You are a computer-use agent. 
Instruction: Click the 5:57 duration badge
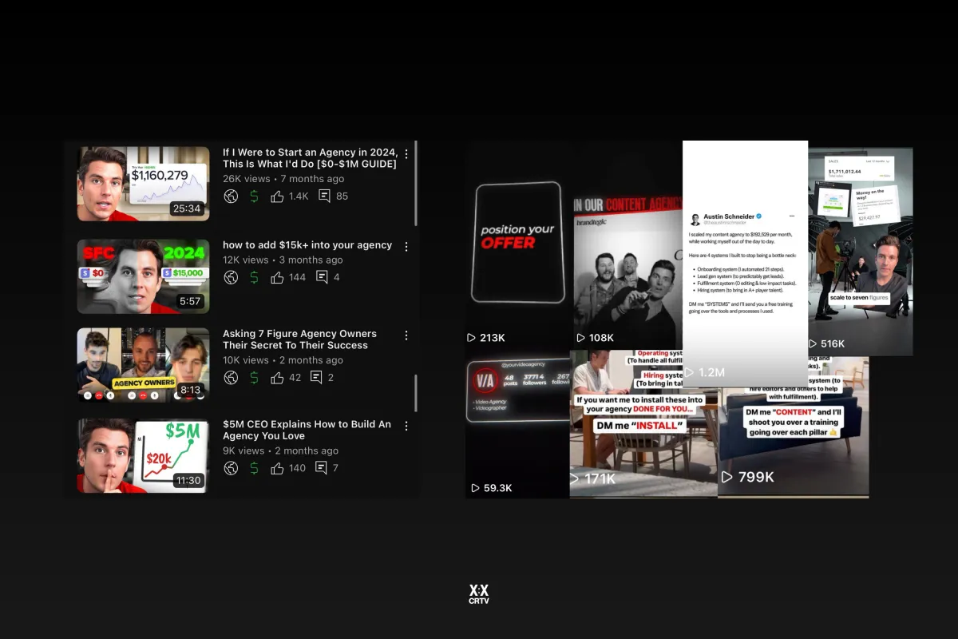190,301
